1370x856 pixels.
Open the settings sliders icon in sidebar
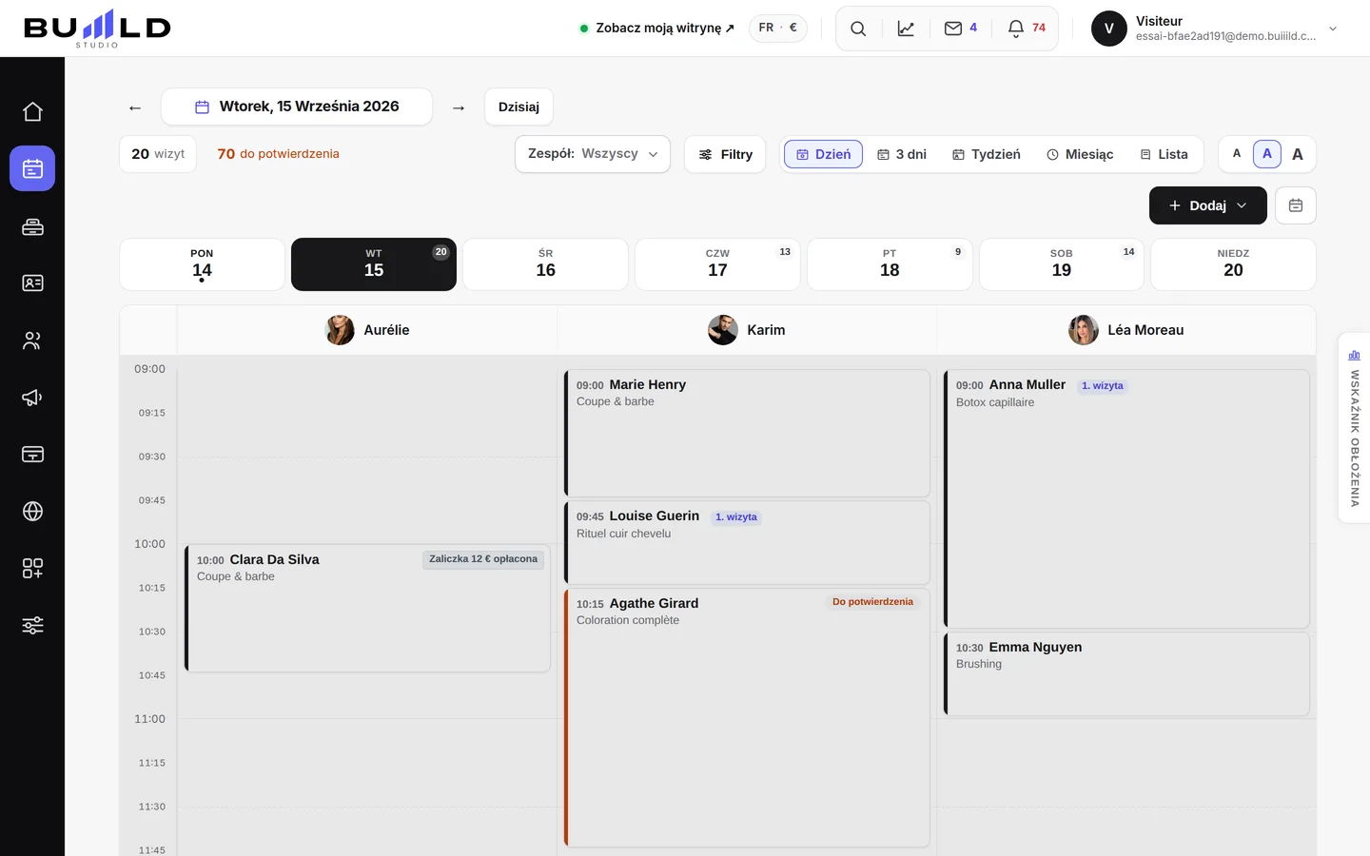click(x=32, y=626)
